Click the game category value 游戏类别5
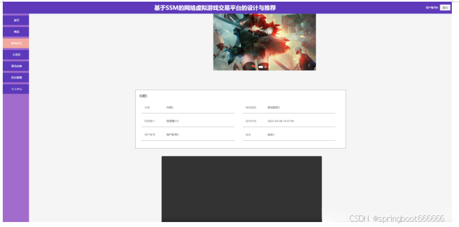Viewport: 459px width, 227px height. click(x=274, y=108)
